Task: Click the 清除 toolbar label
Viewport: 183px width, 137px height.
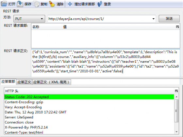Action: [x=60, y=4]
